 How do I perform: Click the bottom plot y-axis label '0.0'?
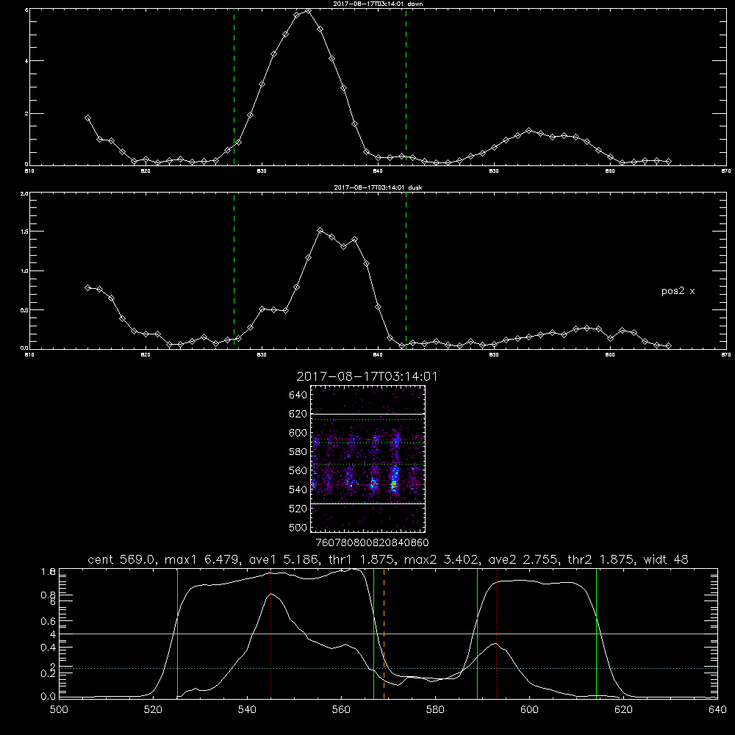pos(49,697)
